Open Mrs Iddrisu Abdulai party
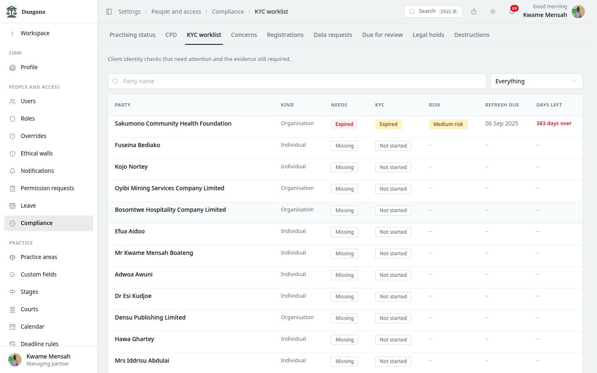 tap(142, 361)
